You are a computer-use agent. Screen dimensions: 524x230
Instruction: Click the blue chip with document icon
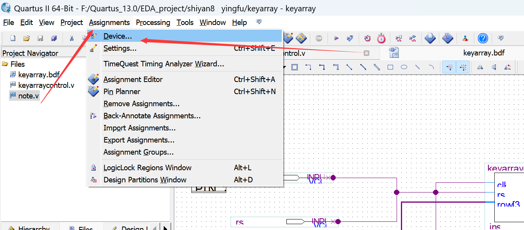pyautogui.click(x=430, y=38)
